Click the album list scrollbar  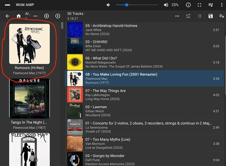pos(62,26)
